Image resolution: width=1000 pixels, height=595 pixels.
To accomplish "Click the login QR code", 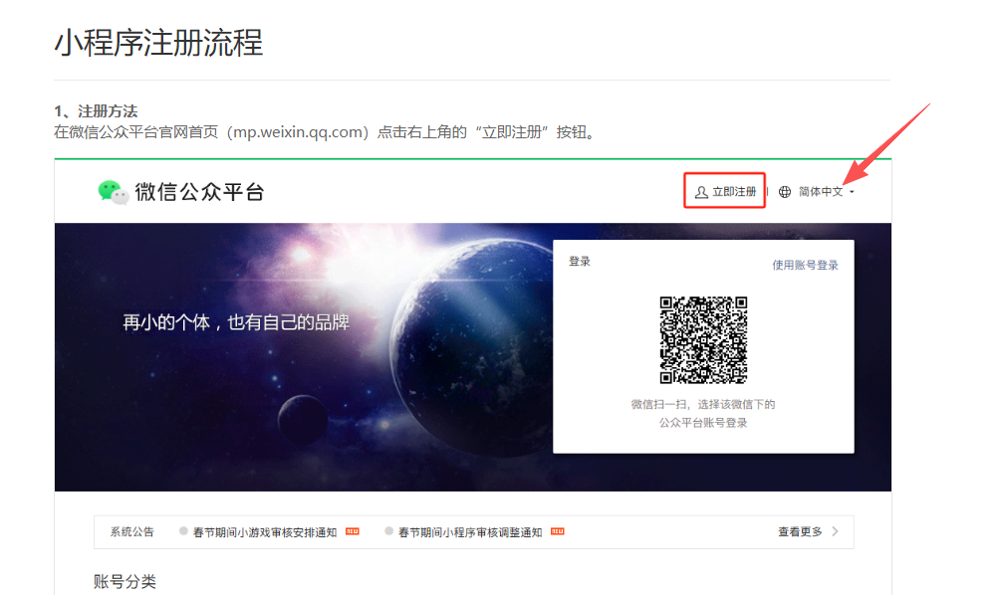I will click(703, 340).
